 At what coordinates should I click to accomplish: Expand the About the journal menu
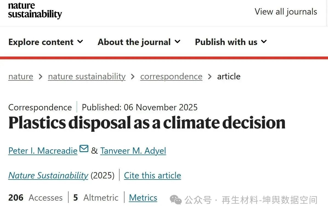(x=134, y=42)
